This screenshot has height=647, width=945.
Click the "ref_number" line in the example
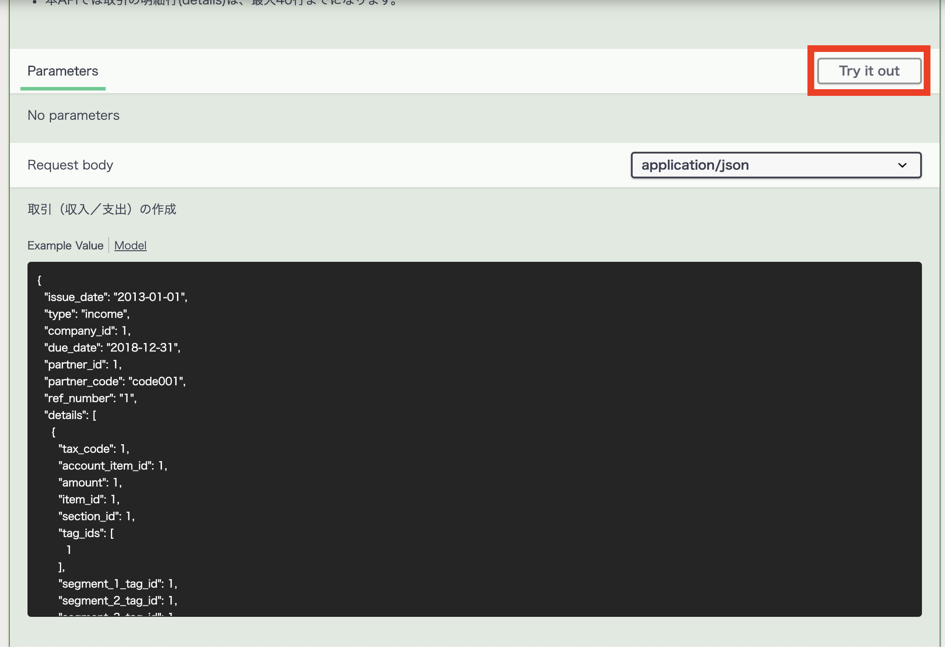point(90,398)
